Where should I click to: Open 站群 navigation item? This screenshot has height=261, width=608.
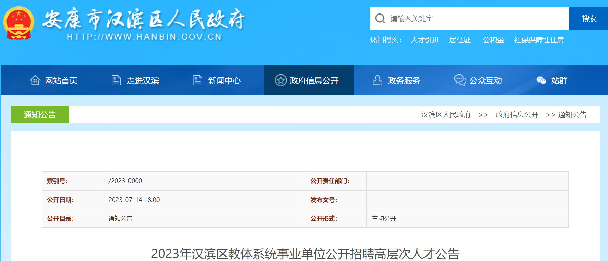pos(559,81)
